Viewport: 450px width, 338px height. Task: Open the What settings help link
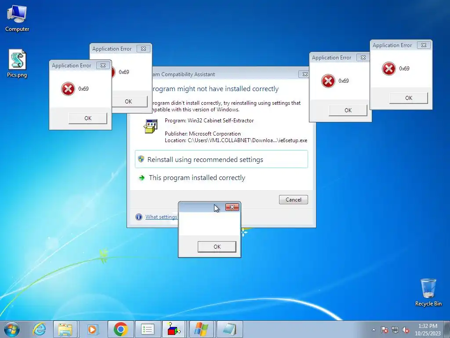click(x=161, y=217)
